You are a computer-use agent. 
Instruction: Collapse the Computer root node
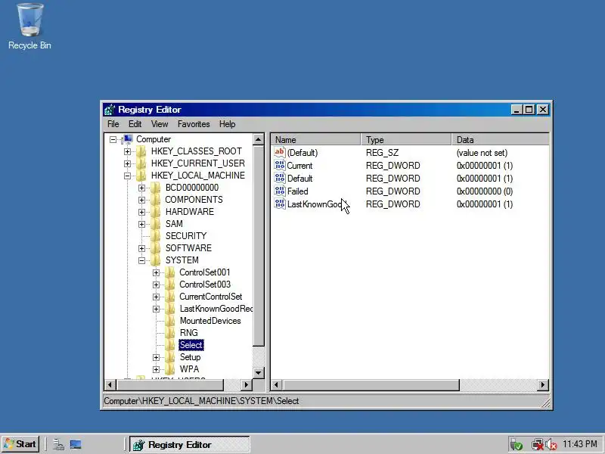[113, 139]
